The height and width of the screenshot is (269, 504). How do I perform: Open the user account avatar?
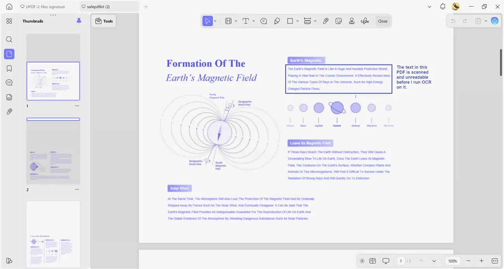456,7
